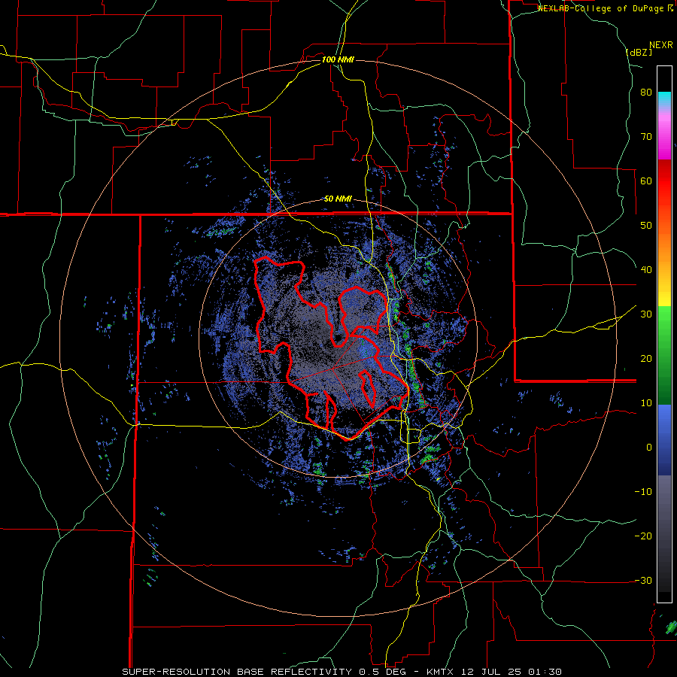Viewport: 677px width, 677px height.
Task: Click the 80 value on the dBZ scale
Action: point(646,93)
